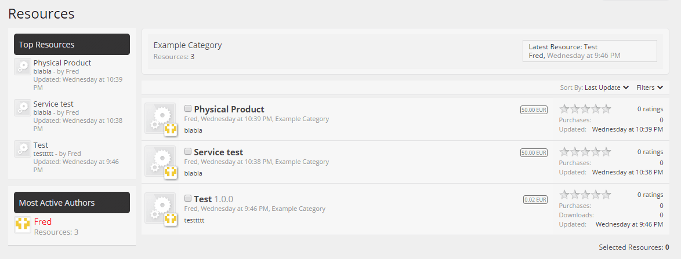Tick the checkbox next to Physical Product
Screen dimensions: 681x259
tap(188, 108)
